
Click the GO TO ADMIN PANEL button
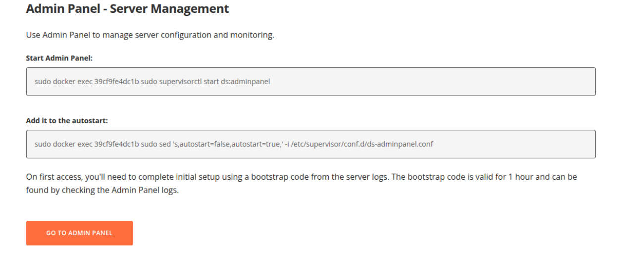pos(79,233)
